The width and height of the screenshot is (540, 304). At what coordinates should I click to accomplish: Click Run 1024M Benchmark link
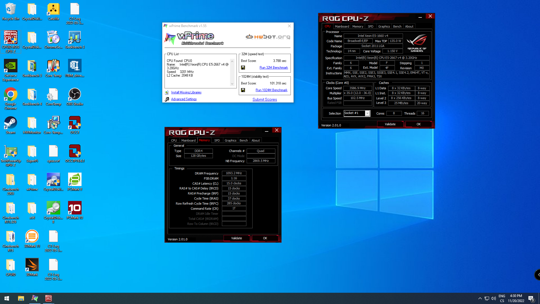pyautogui.click(x=271, y=90)
